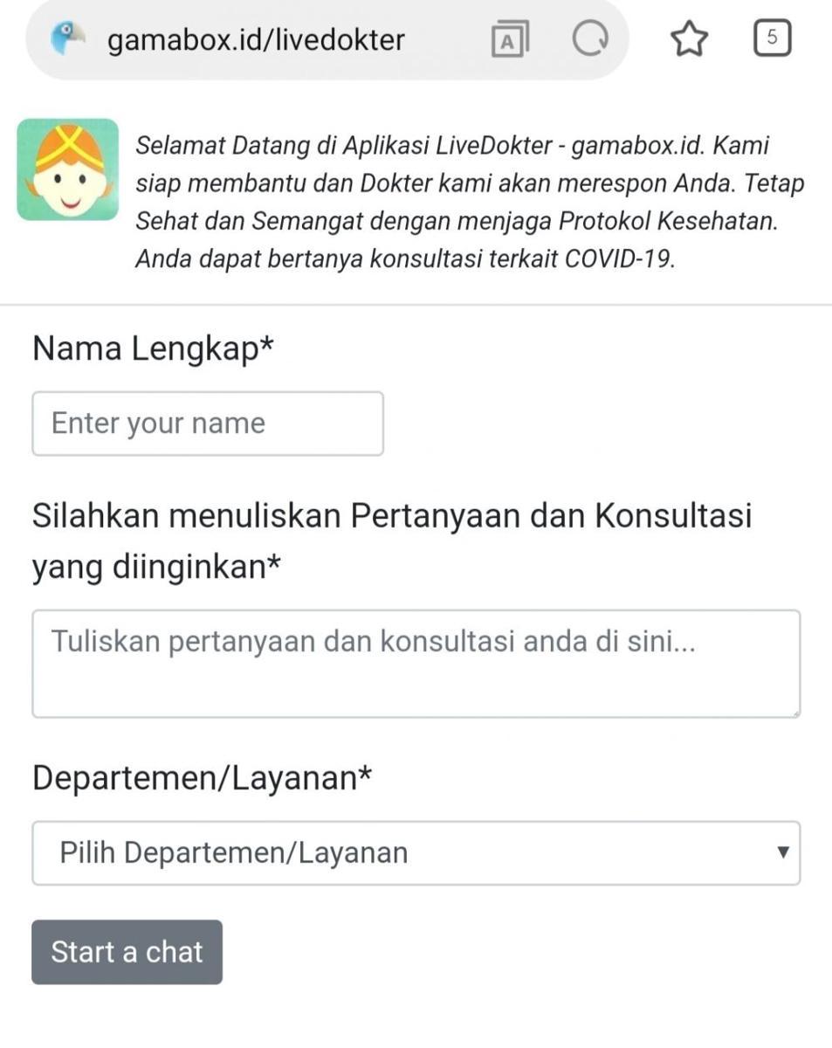This screenshot has width=832, height=1048.
Task: Bookmark this page with the star icon
Action: tap(689, 39)
